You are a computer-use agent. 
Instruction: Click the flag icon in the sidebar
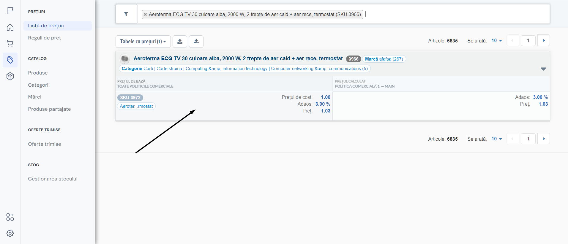(x=10, y=11)
